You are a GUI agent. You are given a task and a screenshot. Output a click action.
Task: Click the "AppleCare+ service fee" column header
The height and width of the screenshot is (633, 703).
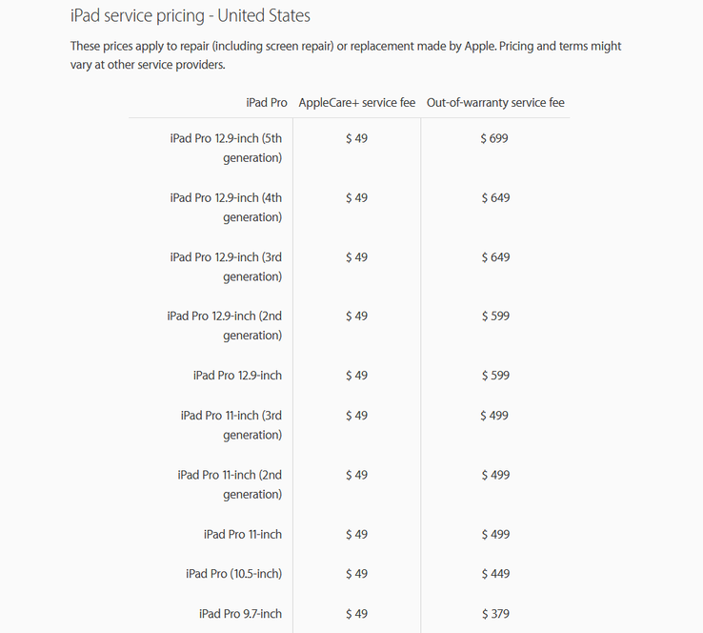[356, 103]
